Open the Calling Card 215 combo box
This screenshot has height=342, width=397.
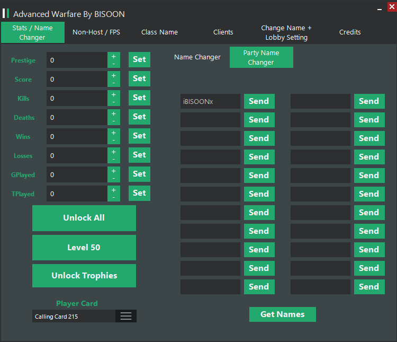pos(84,316)
